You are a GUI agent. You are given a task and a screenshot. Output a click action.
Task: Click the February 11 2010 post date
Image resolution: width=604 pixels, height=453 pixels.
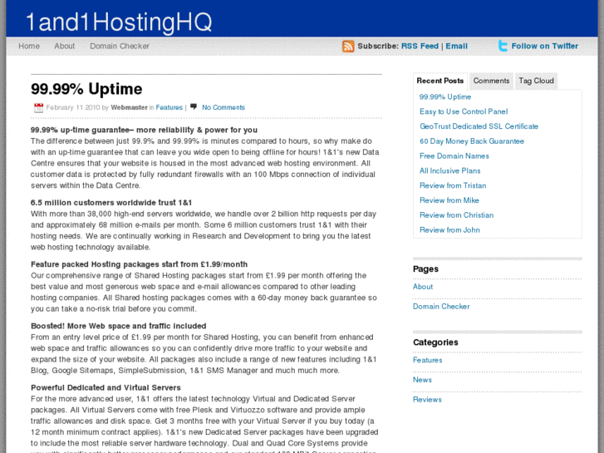[x=73, y=107]
